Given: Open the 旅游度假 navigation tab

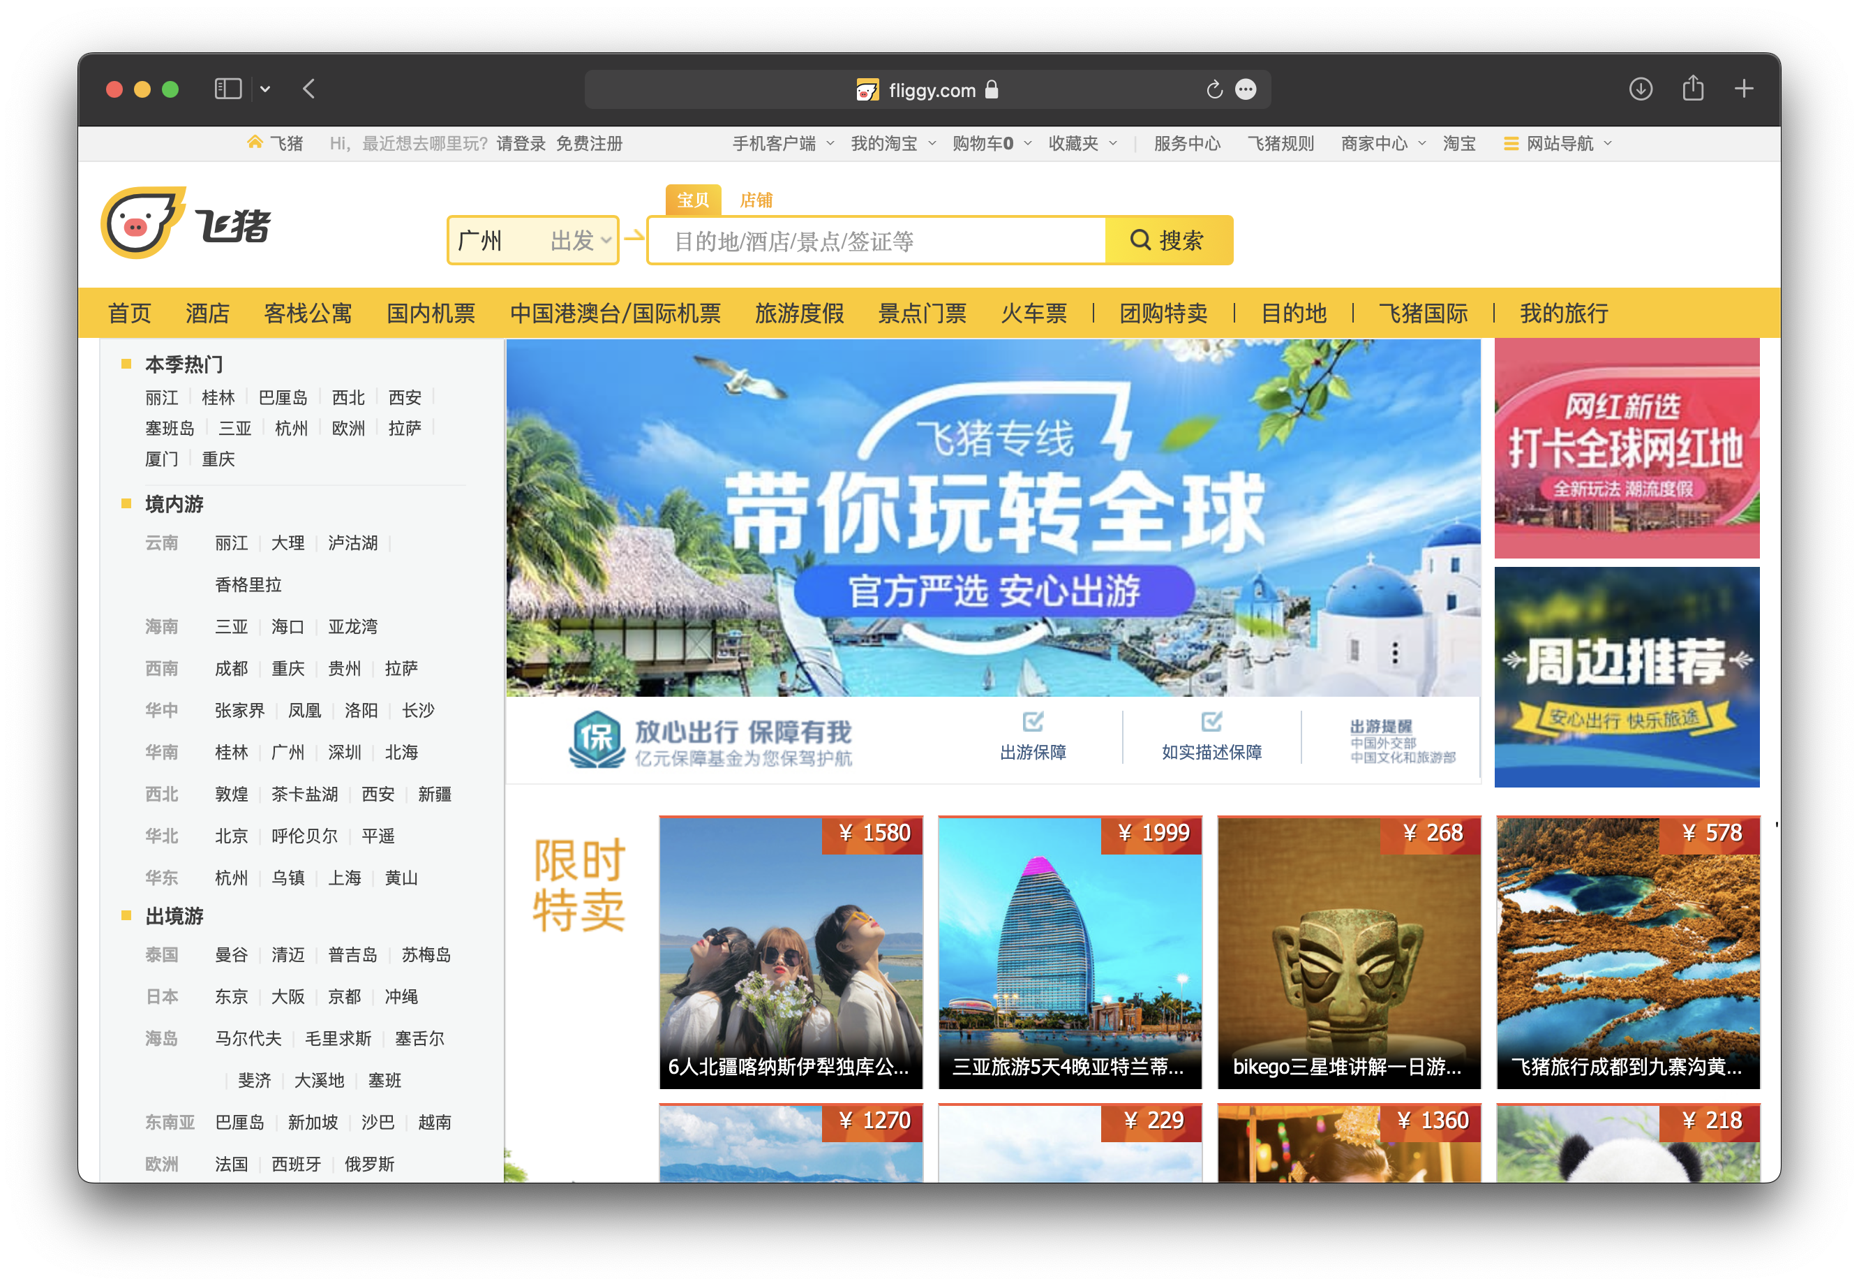Looking at the screenshot, I should click(x=799, y=313).
